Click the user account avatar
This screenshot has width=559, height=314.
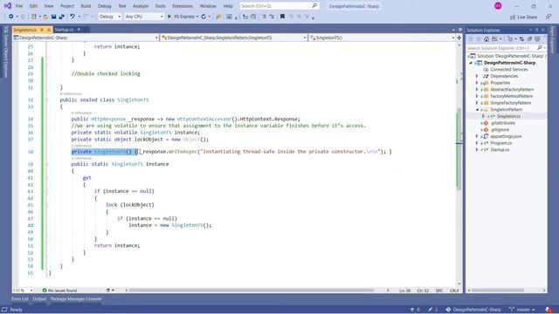click(498, 6)
